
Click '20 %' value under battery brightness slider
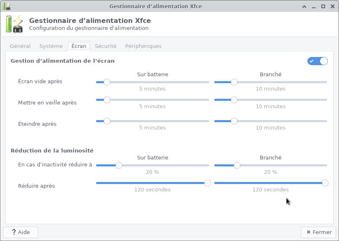(152, 172)
